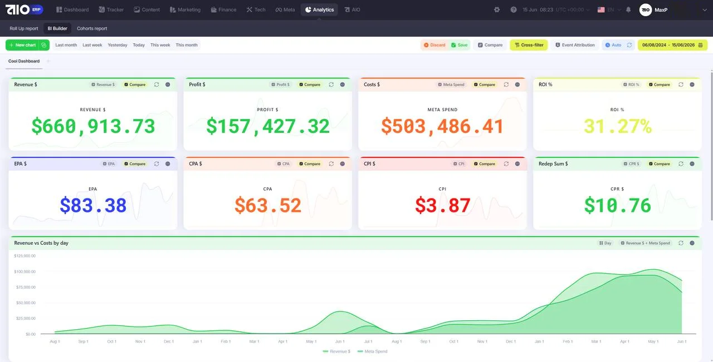Image resolution: width=713 pixels, height=362 pixels.
Task: Open the Revenue $ + Meta Spend selector
Action: tap(646, 243)
